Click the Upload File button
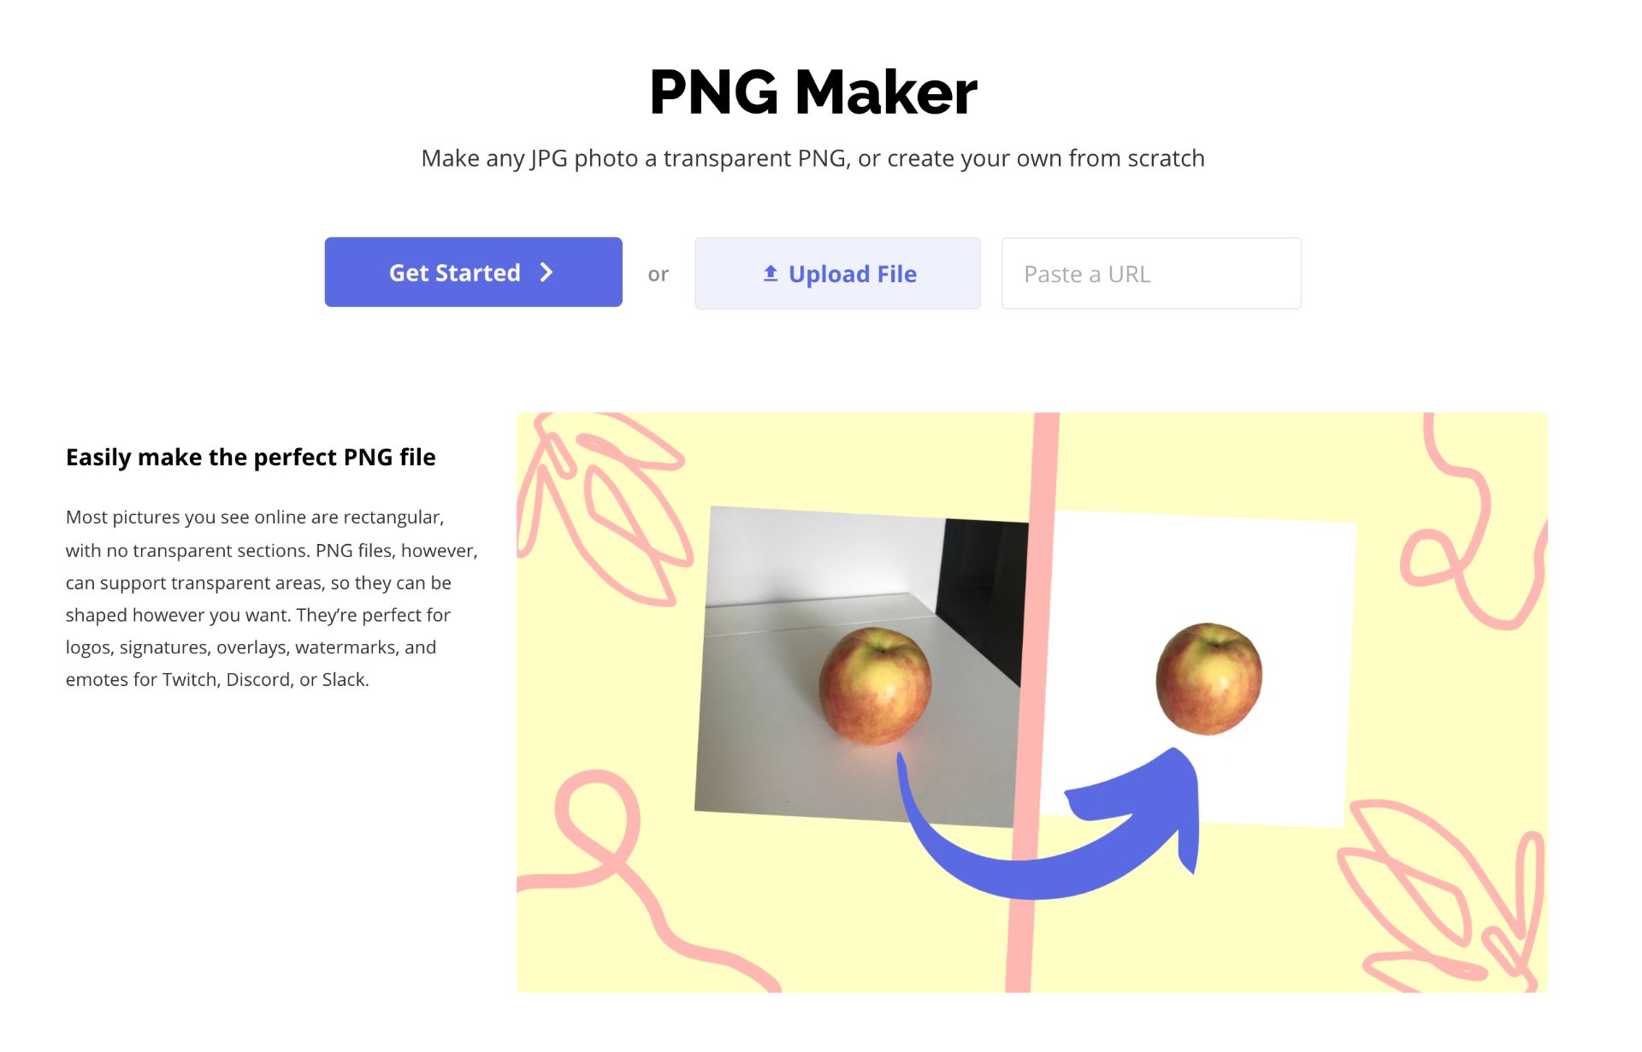Viewport: 1642px width, 1052px height. click(837, 274)
